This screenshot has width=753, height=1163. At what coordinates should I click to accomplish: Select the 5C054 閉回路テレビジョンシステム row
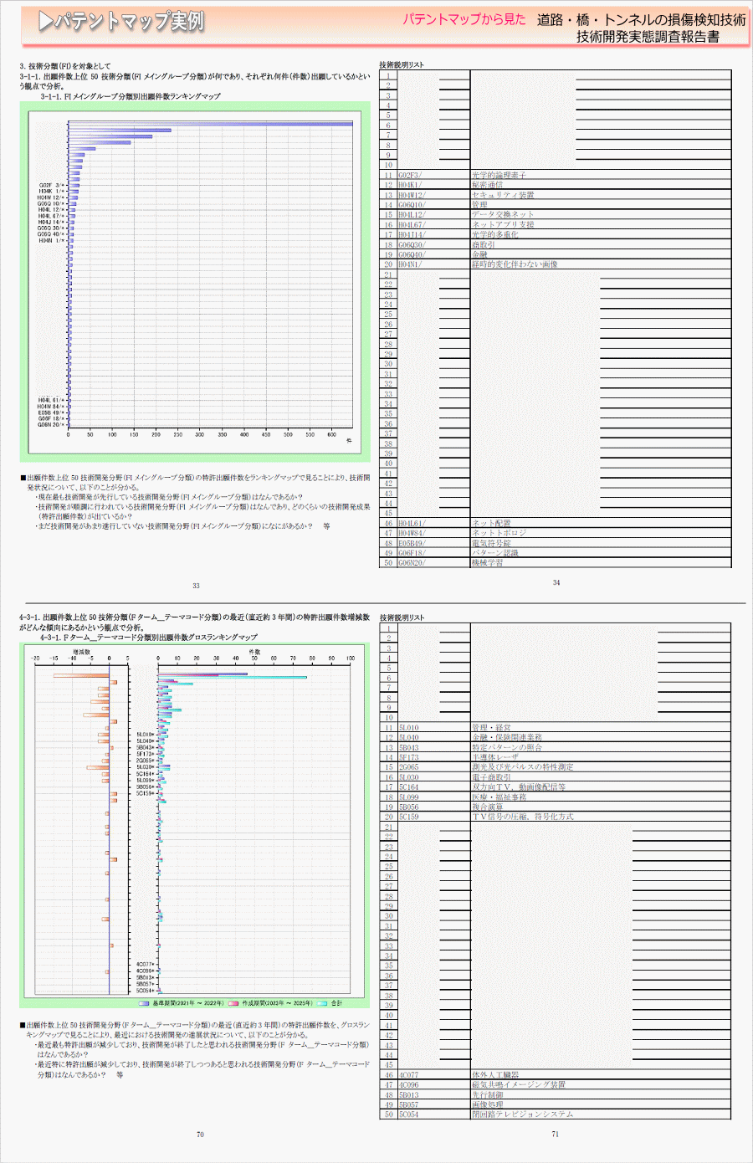pos(502,1114)
